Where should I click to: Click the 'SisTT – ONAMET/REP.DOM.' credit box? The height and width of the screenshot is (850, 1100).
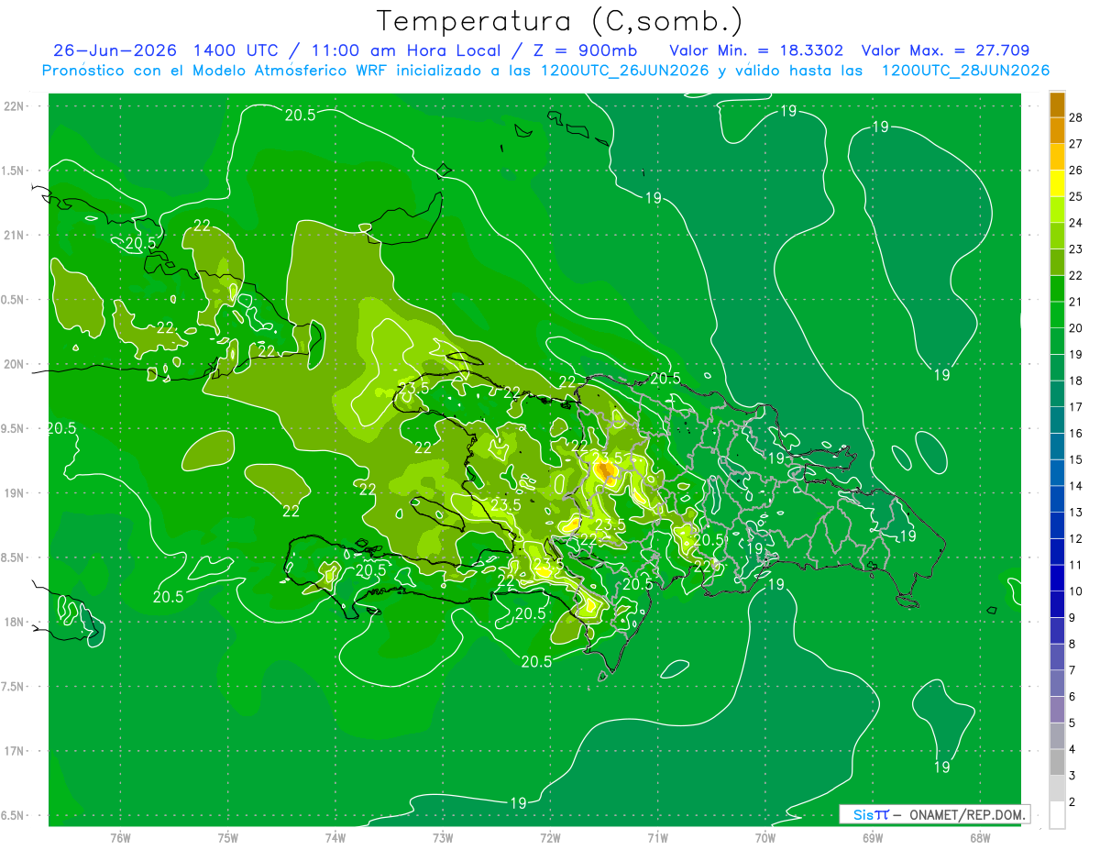[x=934, y=814]
